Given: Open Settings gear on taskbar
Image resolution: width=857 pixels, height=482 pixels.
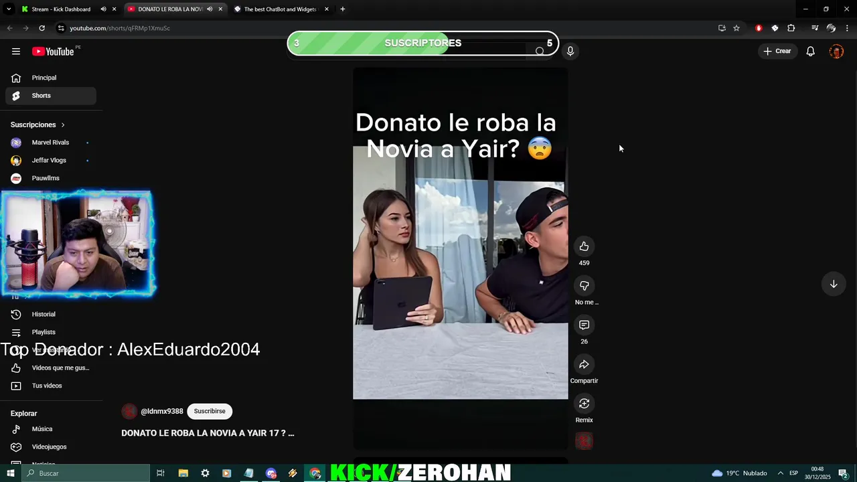Looking at the screenshot, I should click(x=205, y=473).
